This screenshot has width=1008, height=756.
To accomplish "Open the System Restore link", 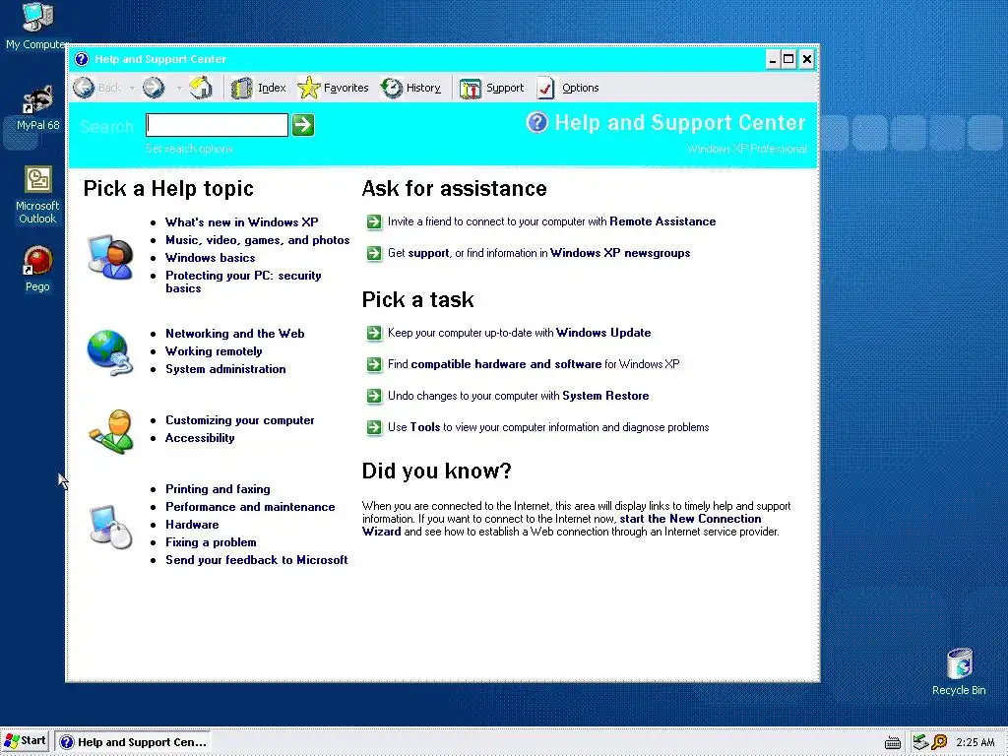I will 605,396.
